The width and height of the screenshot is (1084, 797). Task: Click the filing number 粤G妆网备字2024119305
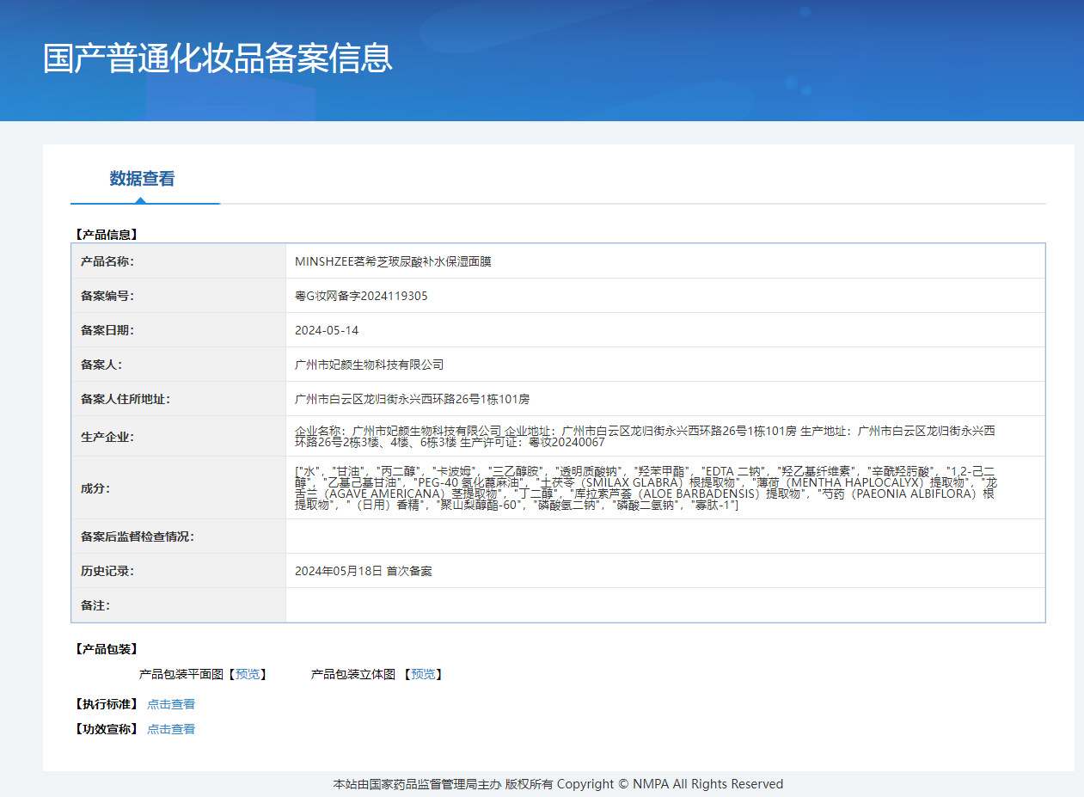coord(361,296)
